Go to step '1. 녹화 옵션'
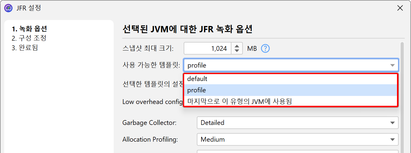 tap(29, 29)
